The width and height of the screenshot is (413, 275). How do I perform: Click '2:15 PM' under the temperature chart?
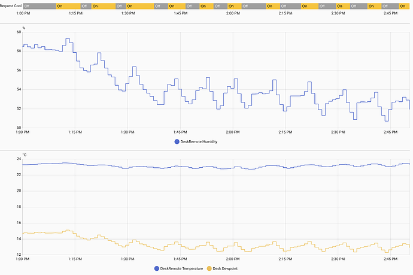coord(286,259)
